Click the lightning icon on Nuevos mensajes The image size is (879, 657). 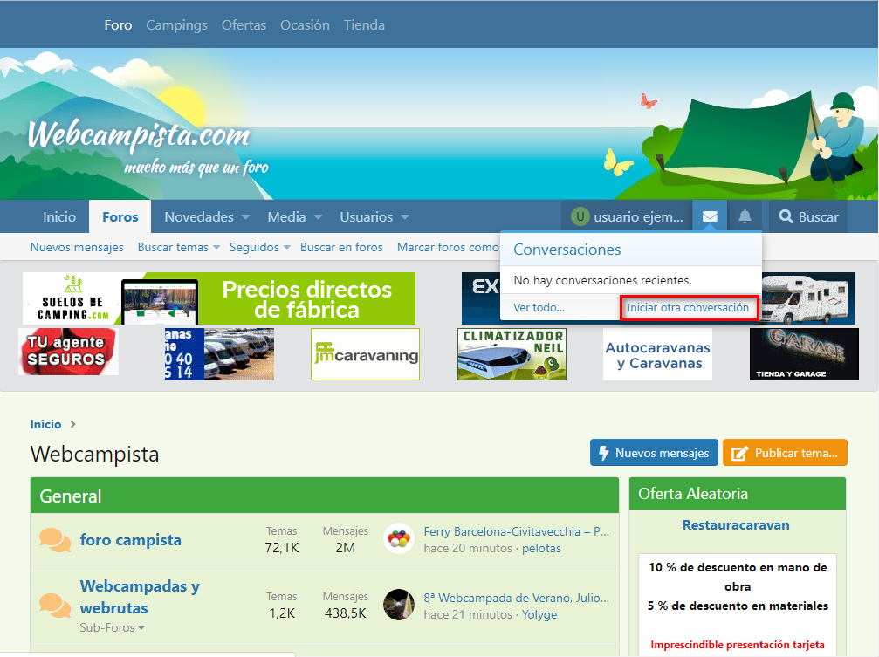pos(604,453)
